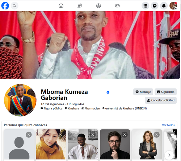Click the blue verified badge
The width and height of the screenshot is (181, 161).
[x=108, y=92]
